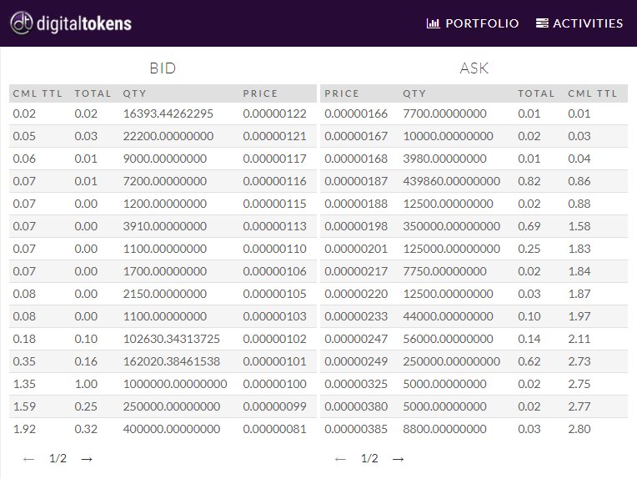Click the bar chart icon beside PORTFOLIO

point(433,23)
